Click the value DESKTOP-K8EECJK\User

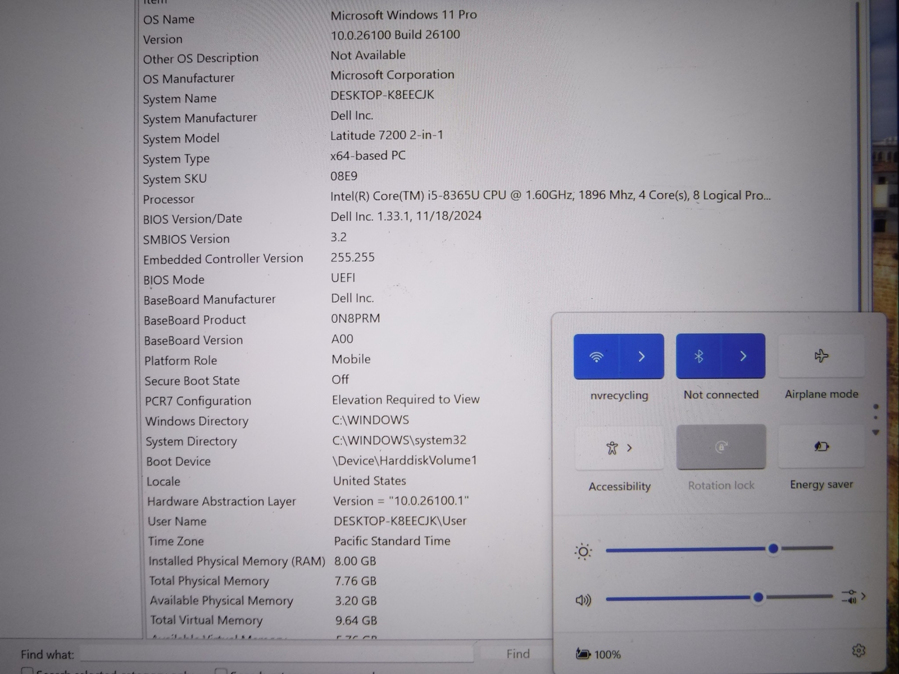click(400, 521)
